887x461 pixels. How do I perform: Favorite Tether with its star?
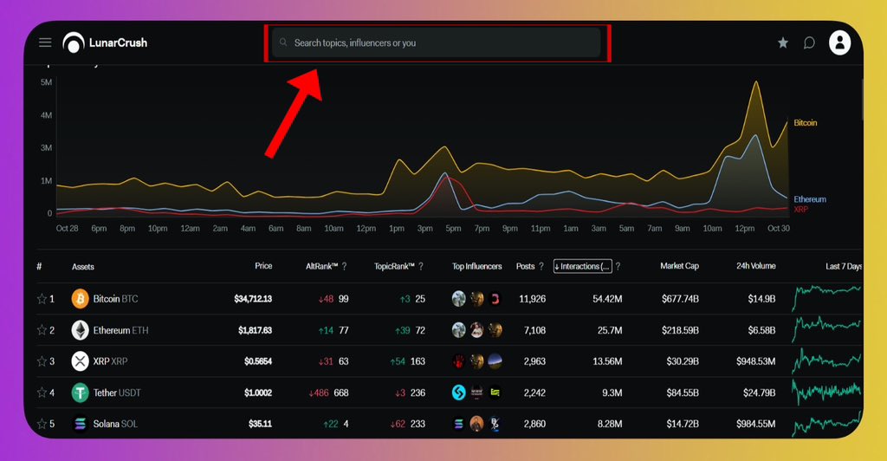click(42, 392)
